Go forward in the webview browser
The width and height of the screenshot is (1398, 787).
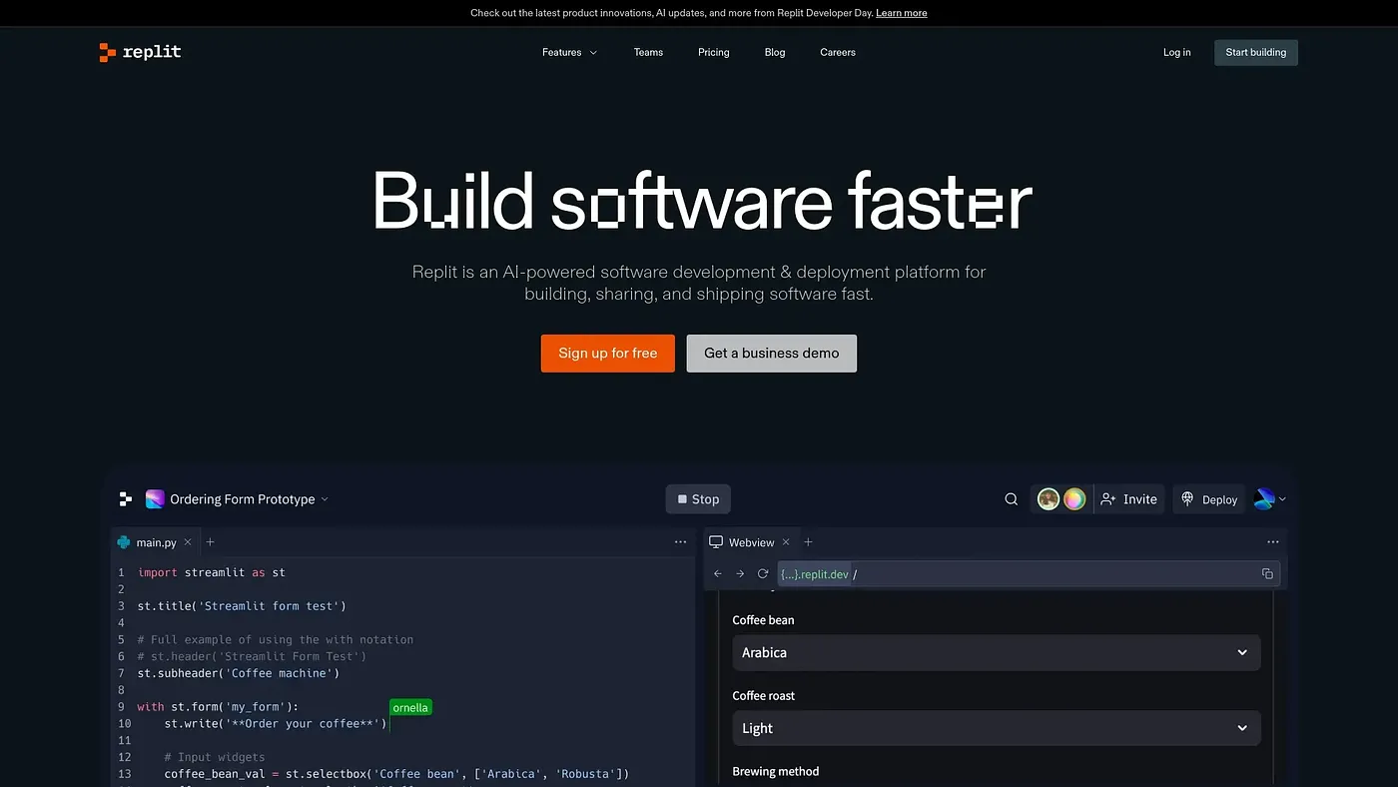740,574
